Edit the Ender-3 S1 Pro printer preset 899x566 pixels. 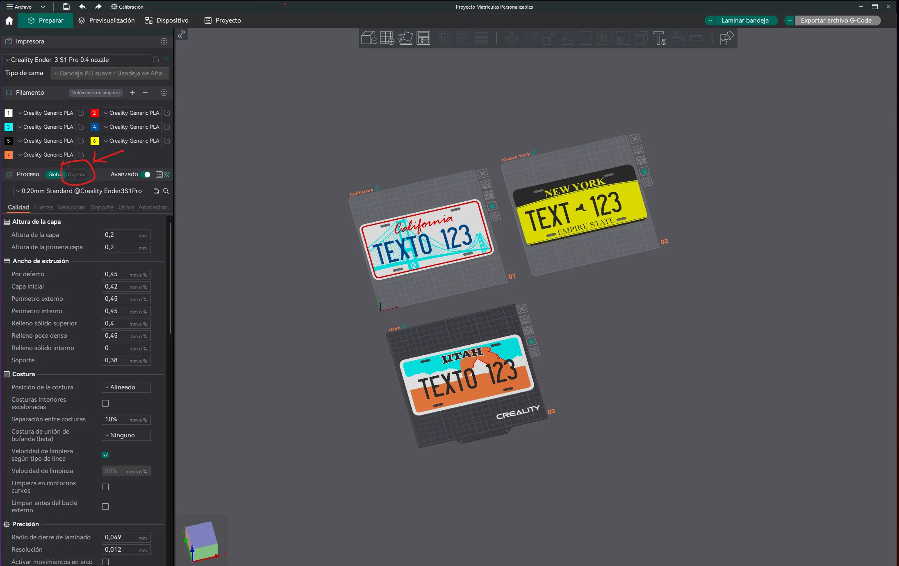pos(156,59)
